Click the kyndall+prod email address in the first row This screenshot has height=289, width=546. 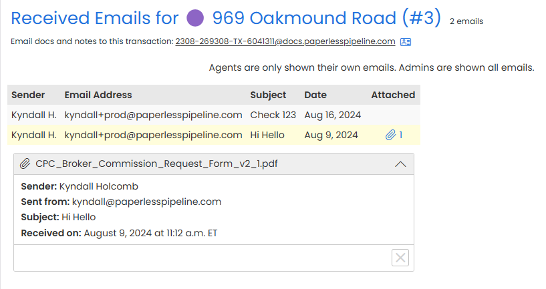[153, 115]
